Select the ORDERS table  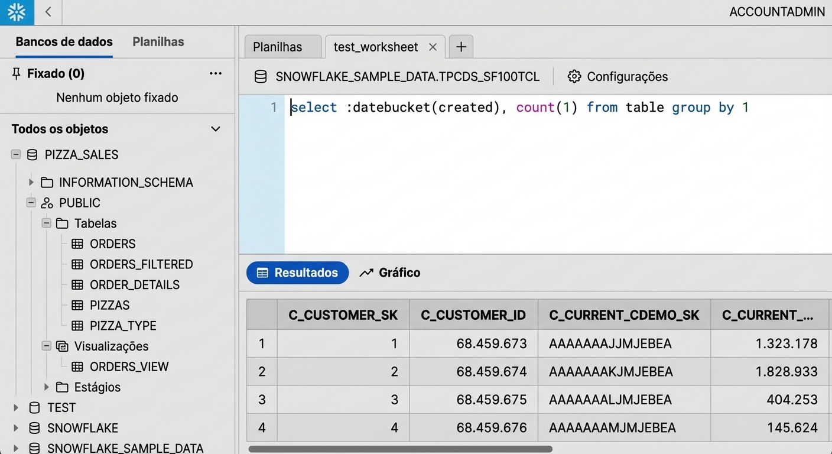point(112,244)
